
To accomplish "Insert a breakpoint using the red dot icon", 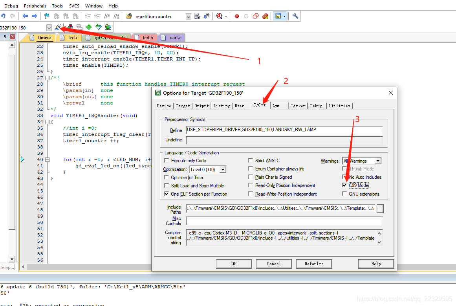I will point(237,16).
